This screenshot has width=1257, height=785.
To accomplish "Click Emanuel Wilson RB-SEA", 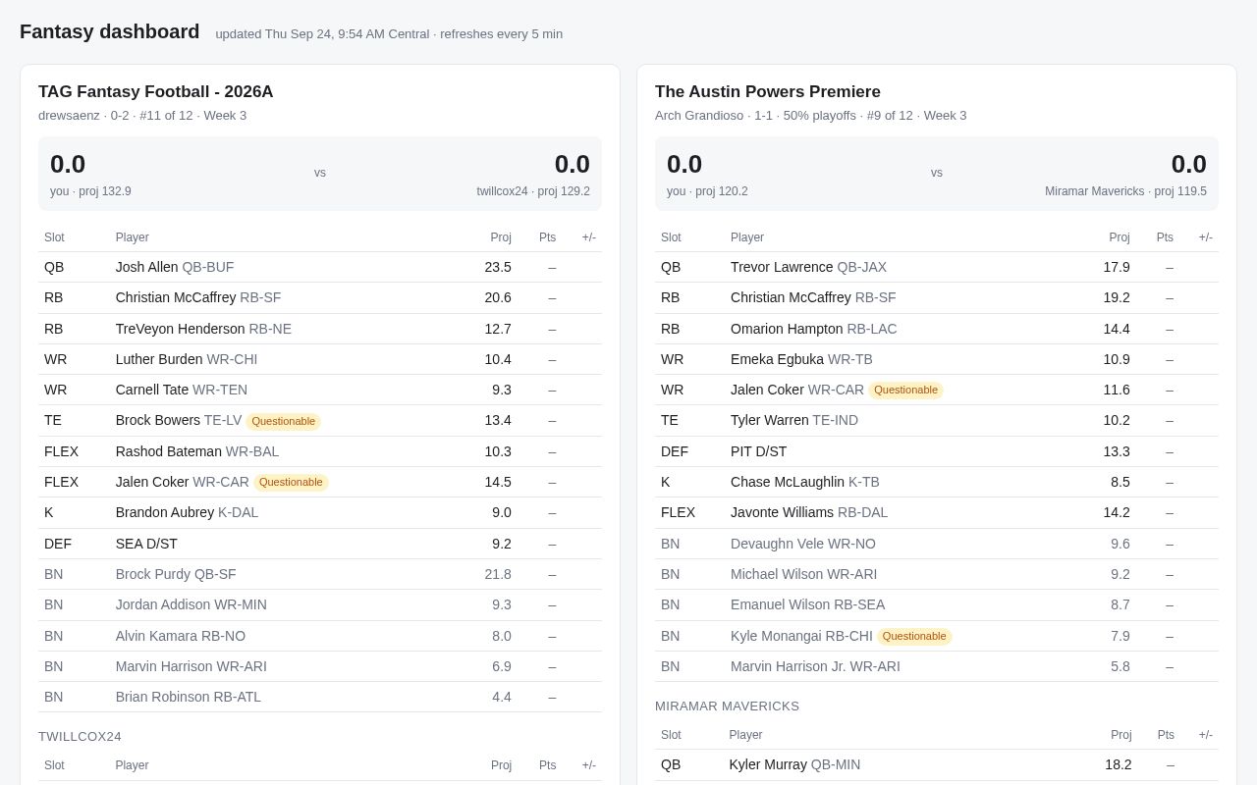I will tap(807, 604).
